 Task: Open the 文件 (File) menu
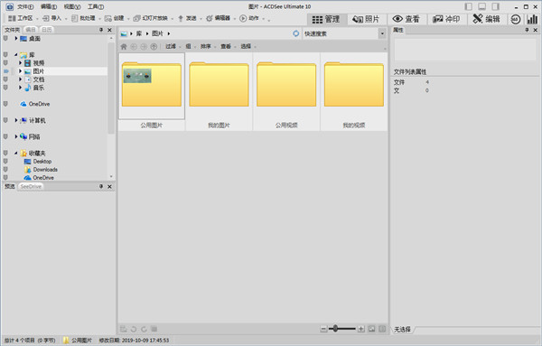point(25,6)
